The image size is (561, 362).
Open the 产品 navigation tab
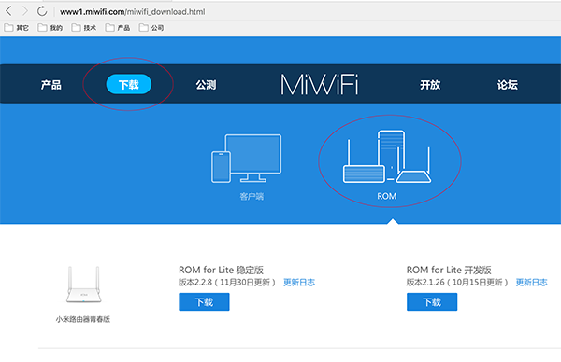click(51, 85)
